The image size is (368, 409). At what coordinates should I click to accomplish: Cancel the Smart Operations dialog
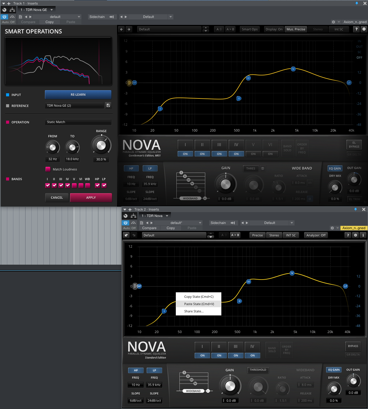(x=57, y=198)
